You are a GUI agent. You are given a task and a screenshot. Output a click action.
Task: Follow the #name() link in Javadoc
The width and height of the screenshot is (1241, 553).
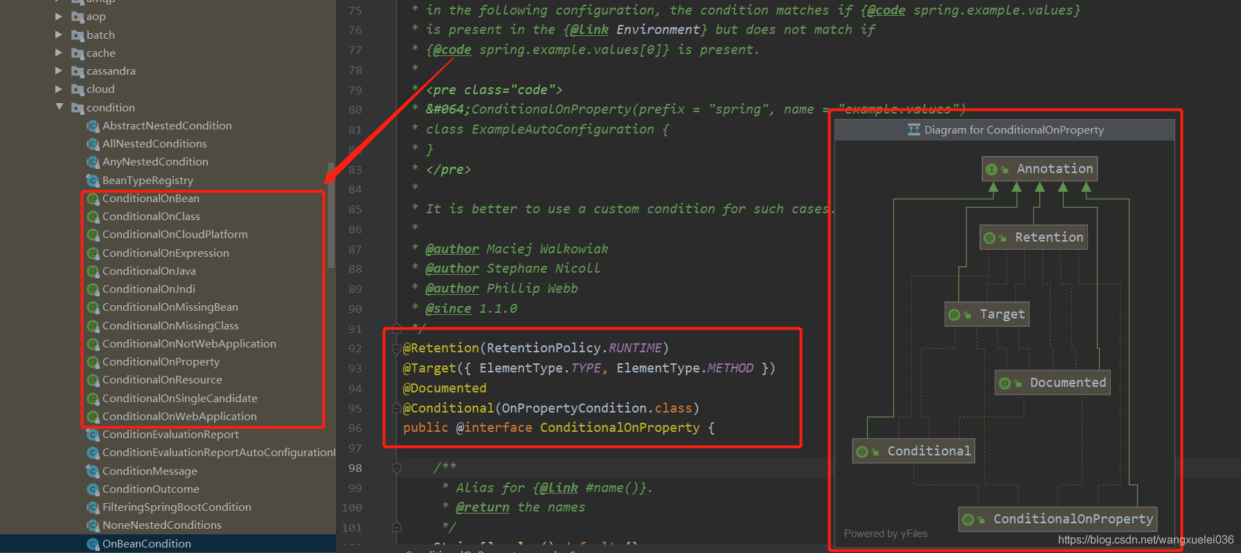click(x=616, y=488)
